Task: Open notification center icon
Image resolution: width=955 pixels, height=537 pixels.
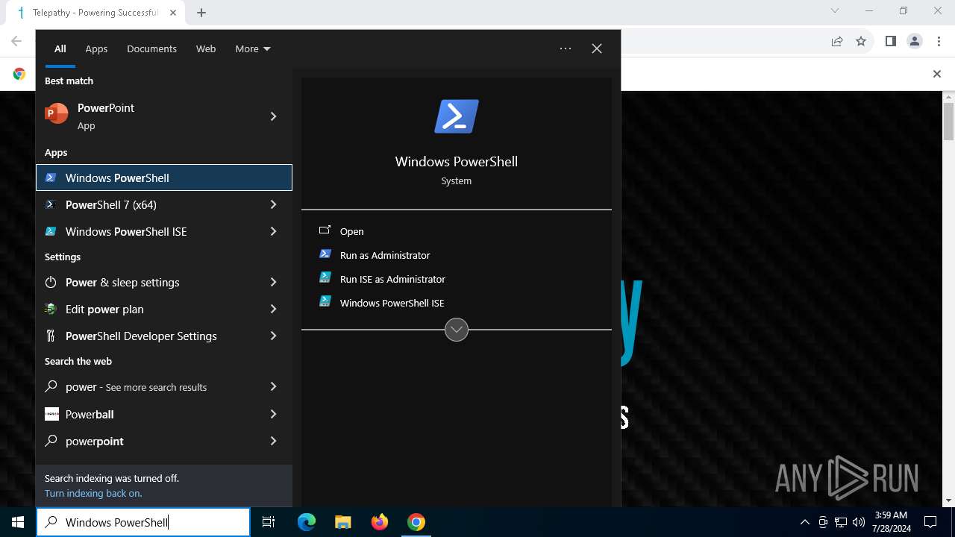Action: tap(930, 522)
